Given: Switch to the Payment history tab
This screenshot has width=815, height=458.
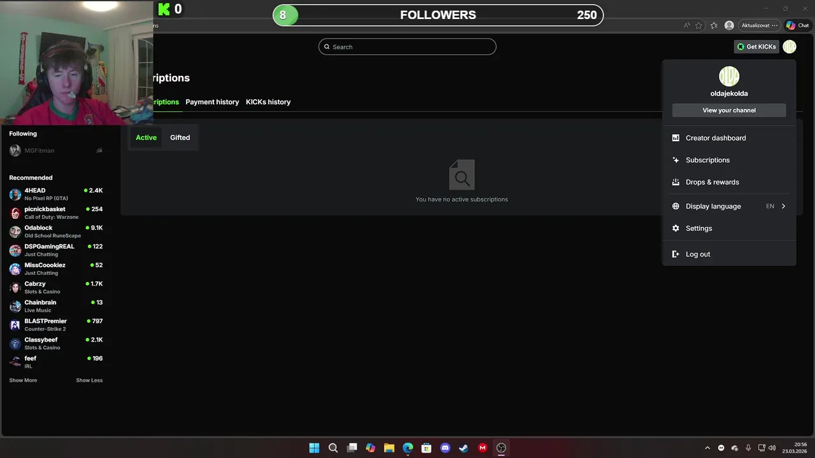Looking at the screenshot, I should coord(212,102).
